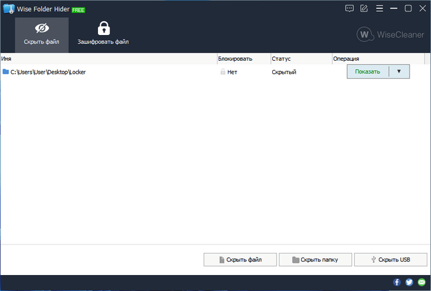
Task: Click the edit note icon in title bar
Action: click(364, 9)
